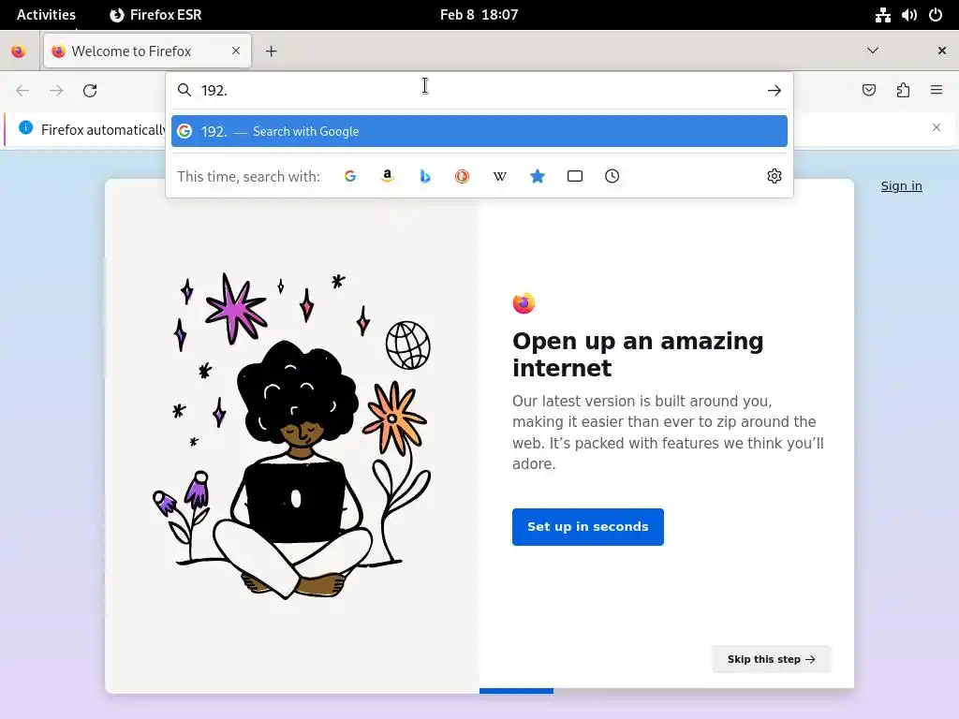Open the Activities overview
Screen dimensions: 959x719
tap(46, 15)
